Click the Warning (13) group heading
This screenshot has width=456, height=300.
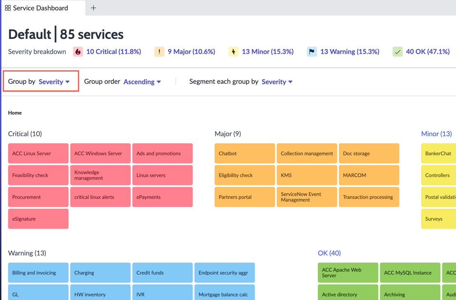27,253
